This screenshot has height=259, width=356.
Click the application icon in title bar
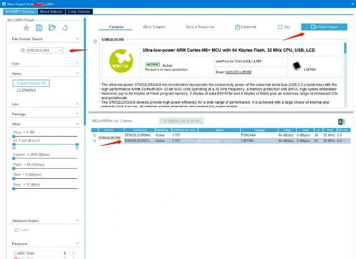4,4
